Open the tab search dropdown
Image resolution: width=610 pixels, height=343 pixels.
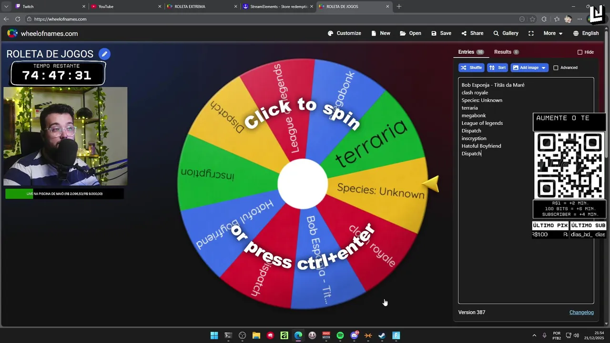click(6, 7)
